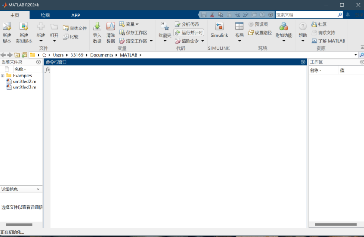Image resolution: width=364 pixels, height=237 pixels.
Task: Switch to the 绘图 plots tab
Action: pos(45,15)
